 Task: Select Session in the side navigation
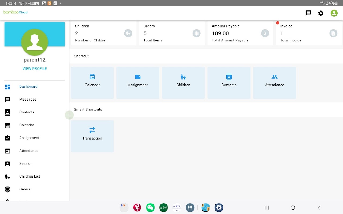26,163
